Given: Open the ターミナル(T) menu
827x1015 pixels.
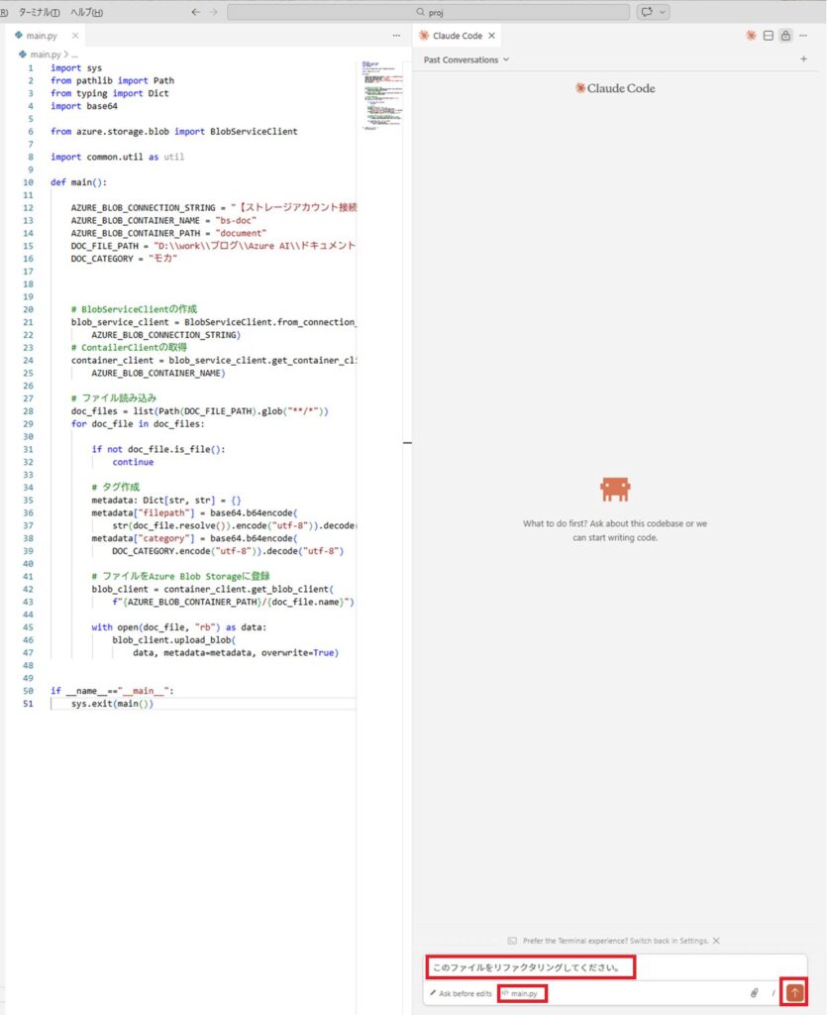Looking at the screenshot, I should point(39,12).
